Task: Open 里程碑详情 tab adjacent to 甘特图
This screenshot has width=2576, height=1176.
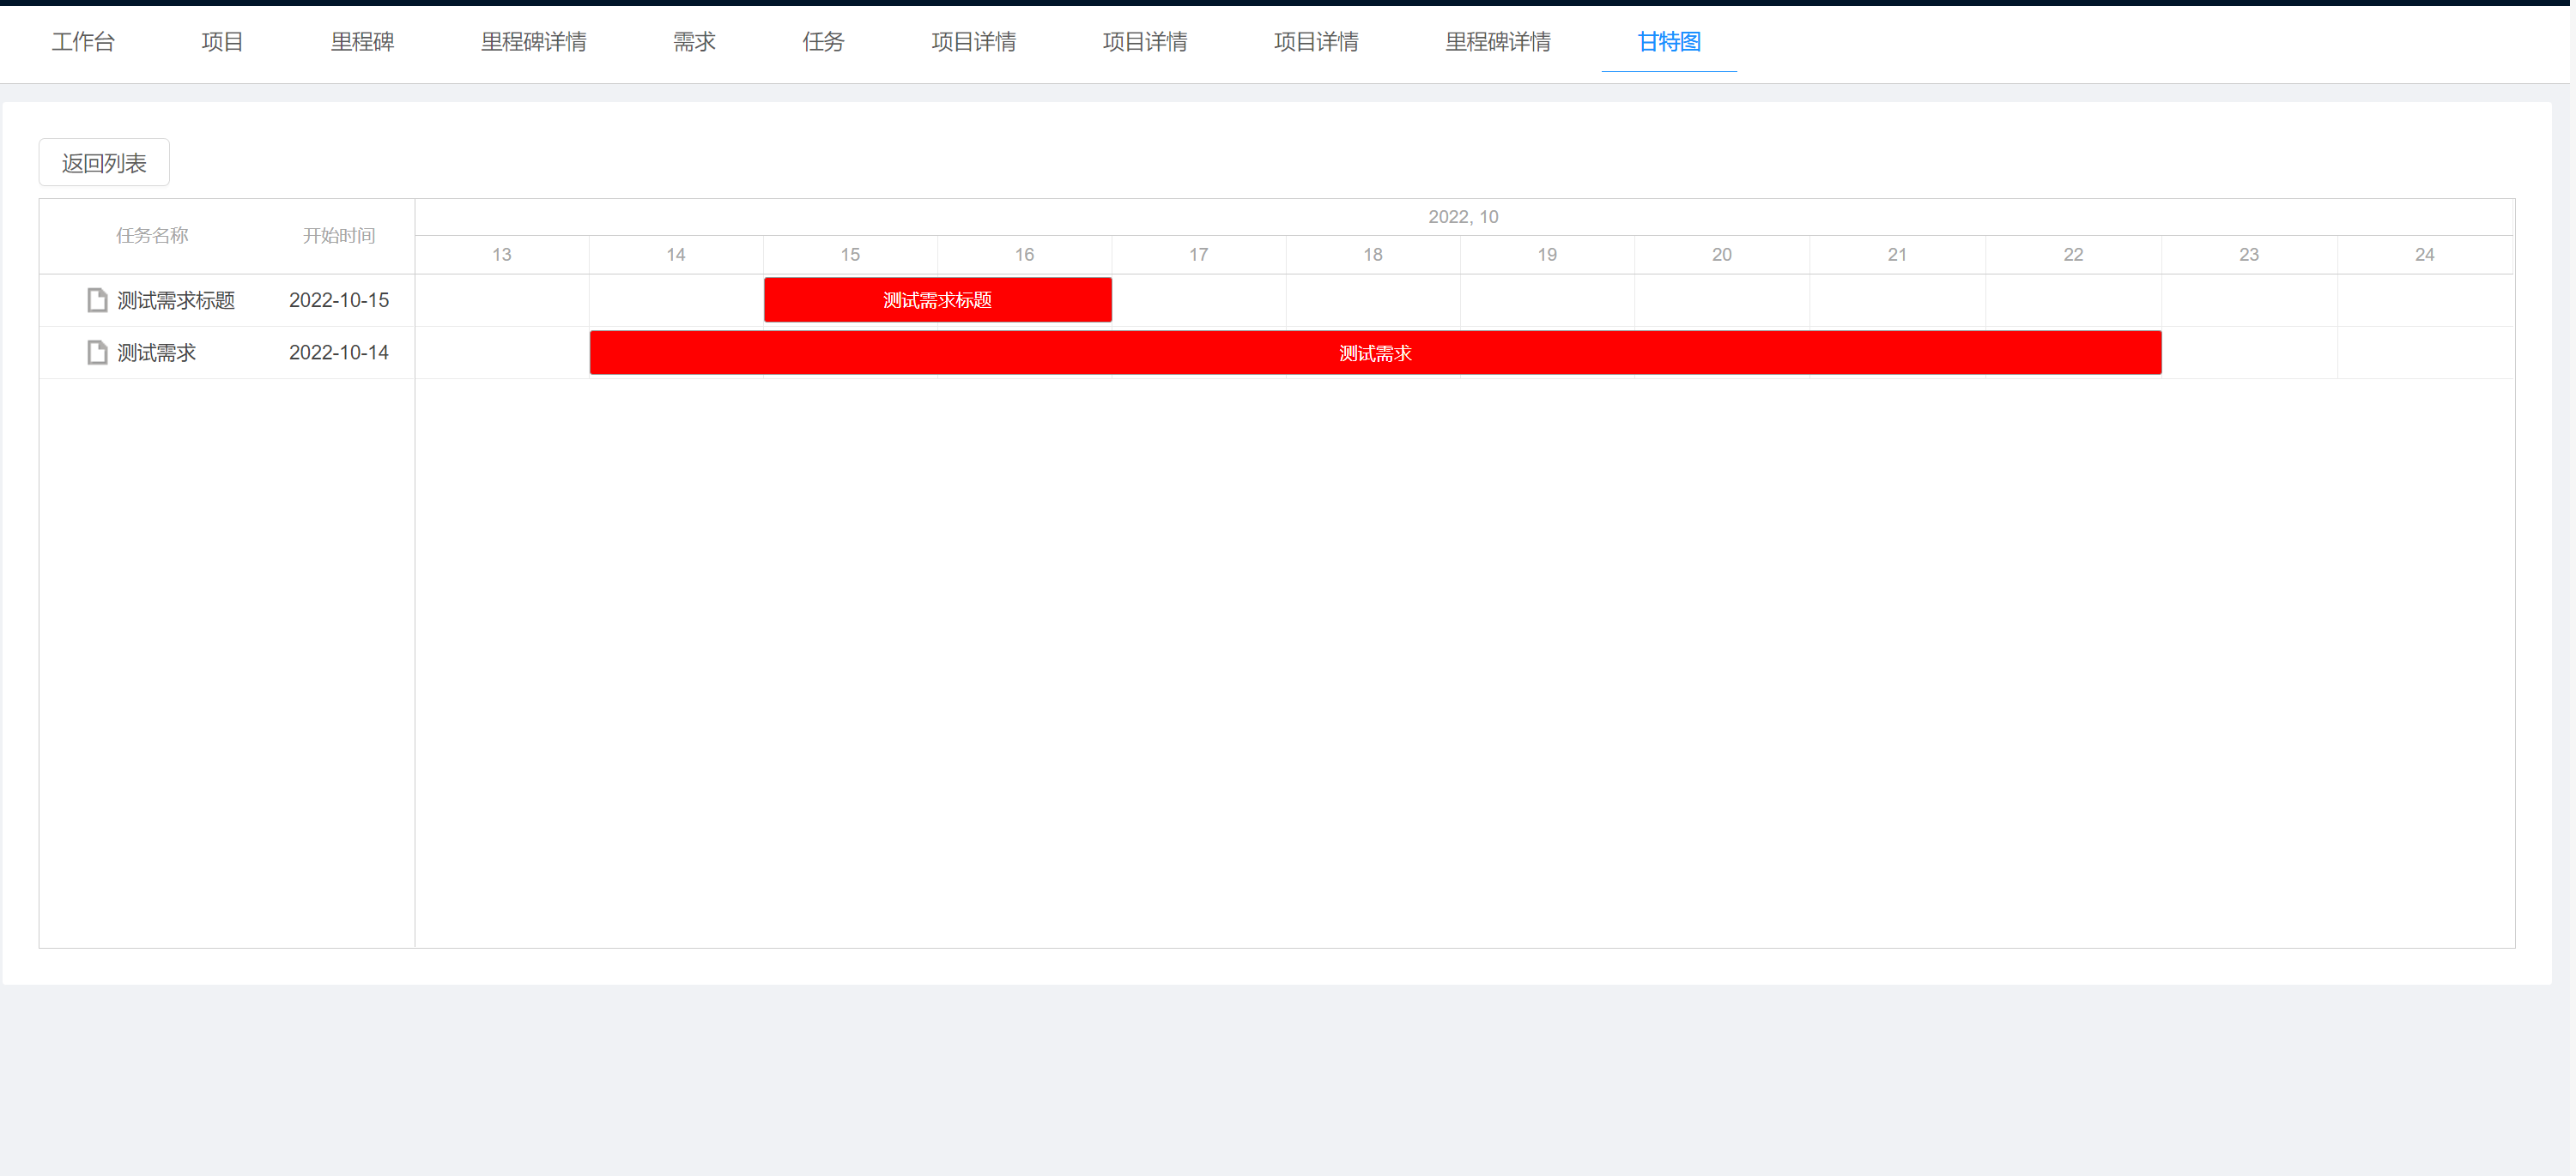Action: [1497, 41]
